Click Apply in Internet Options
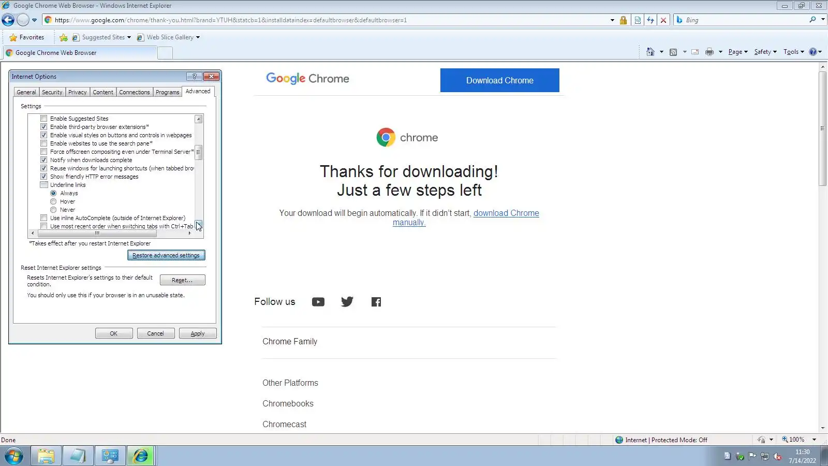 click(198, 333)
